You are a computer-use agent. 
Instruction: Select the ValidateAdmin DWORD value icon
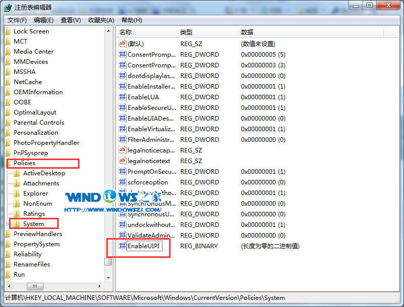coord(122,235)
